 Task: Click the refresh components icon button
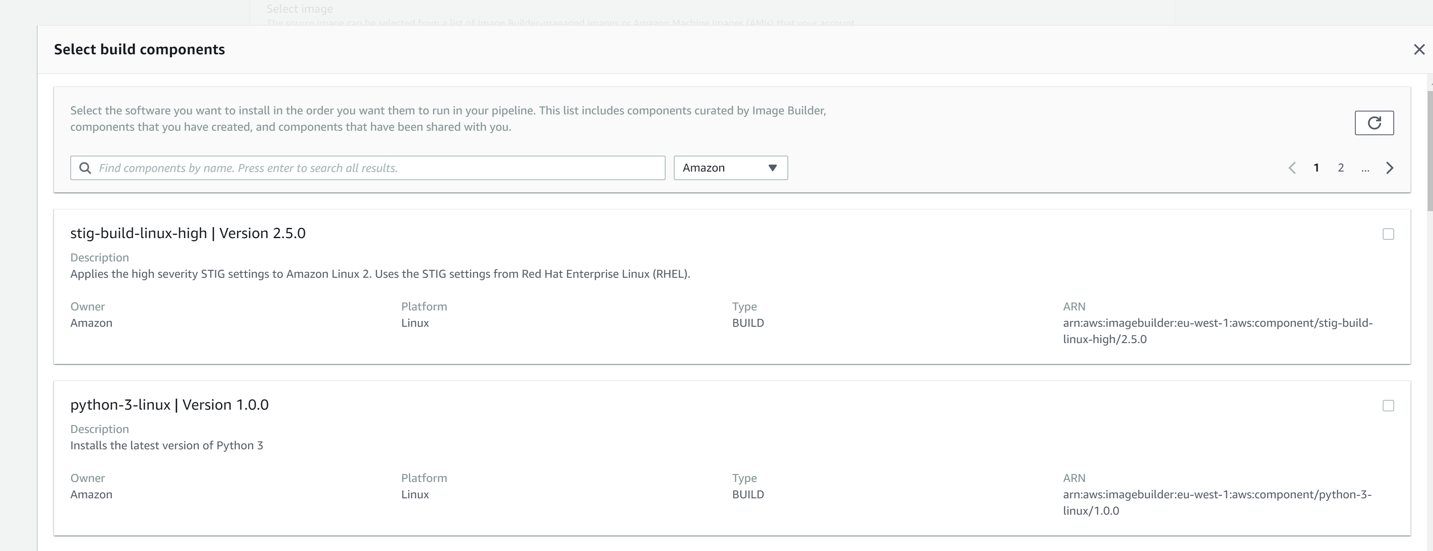1374,123
